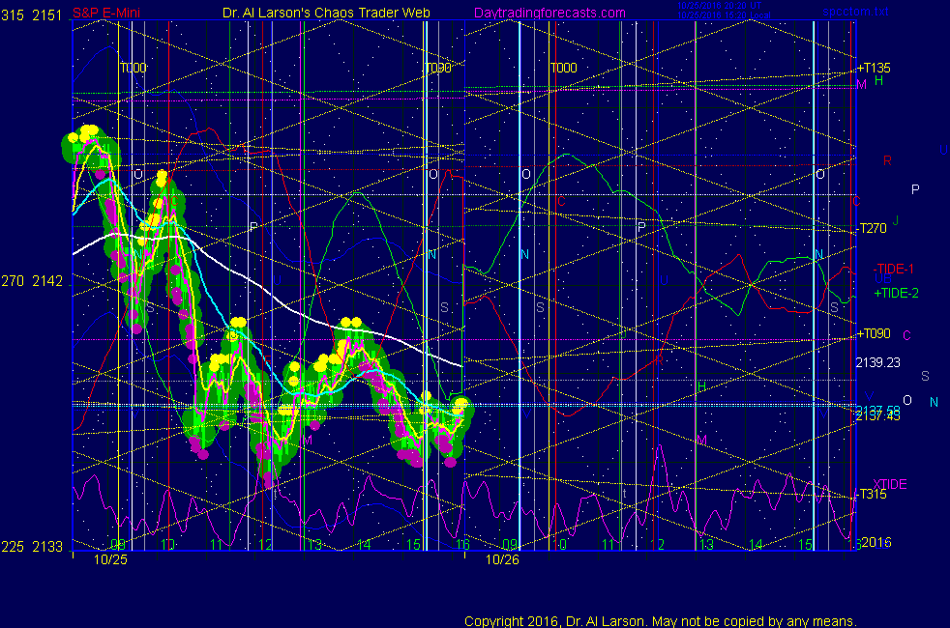Screen dimensions: 950x628
Task: Click the blue 'UB' label under -TIDE-1
Action: pos(883,279)
